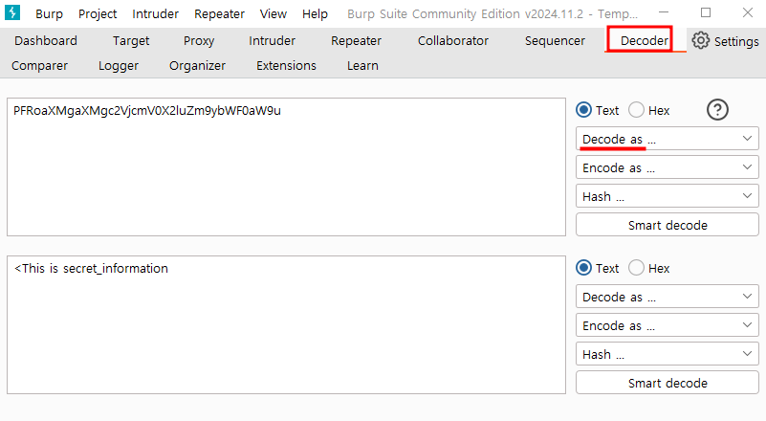Click the Base64 string 'PFRoaXMgaXMgc2VjcmV0X2luZm9ybWF0aW9u'
Viewport: 766px width, 421px height.
tap(147, 110)
